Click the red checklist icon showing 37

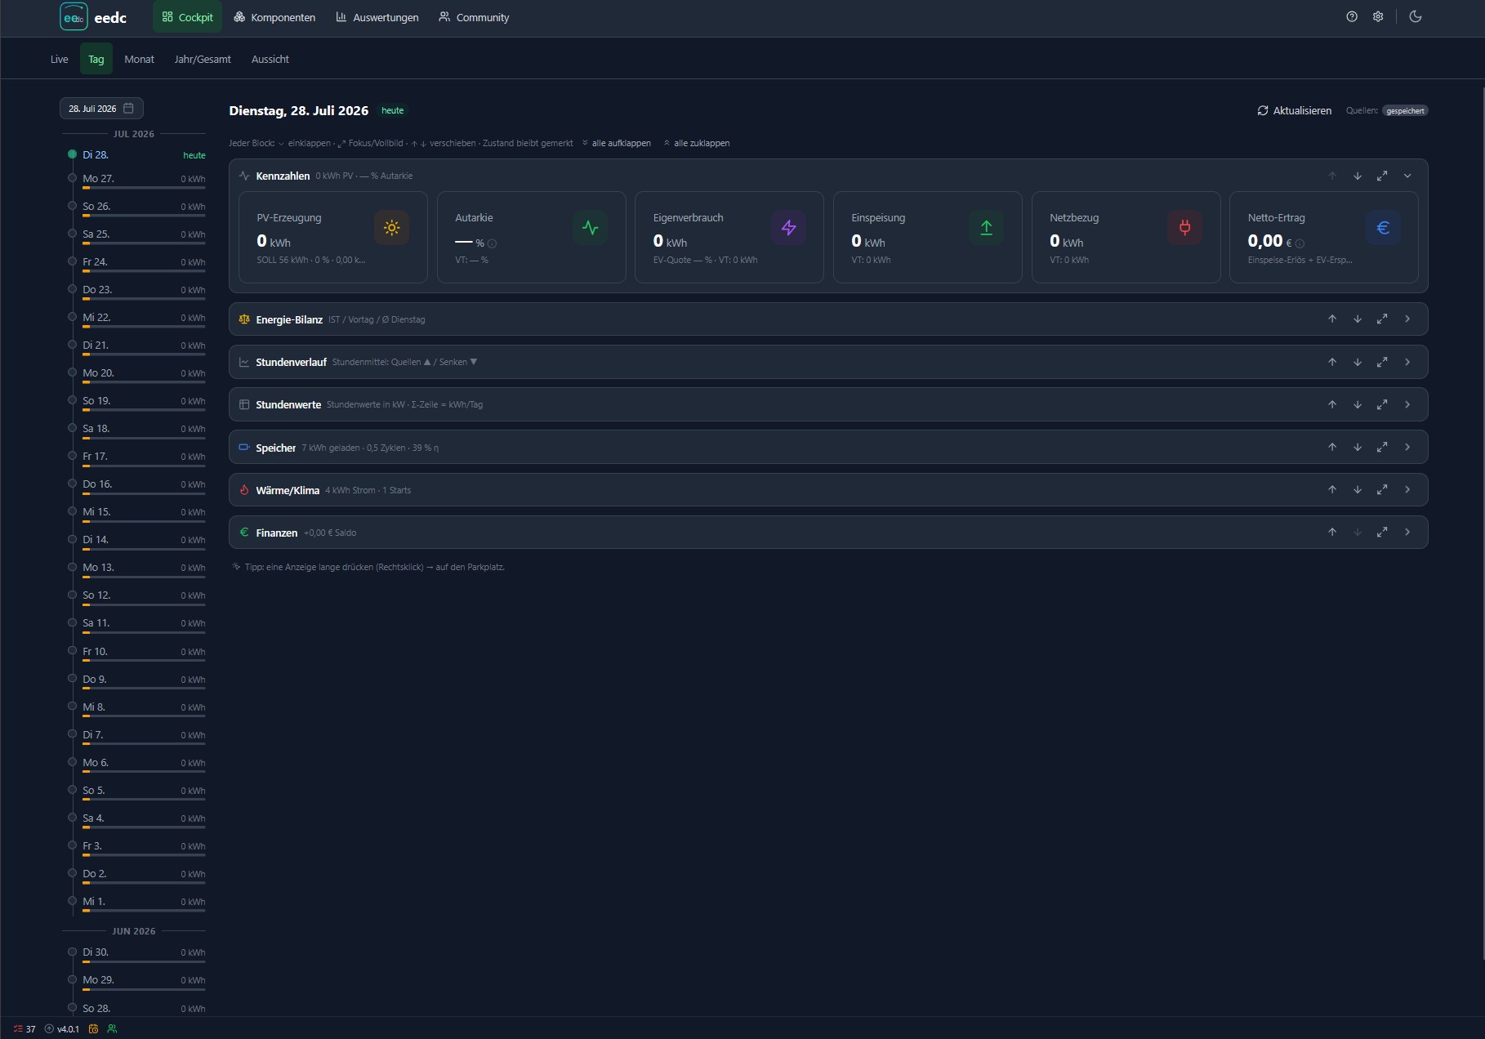25,1029
